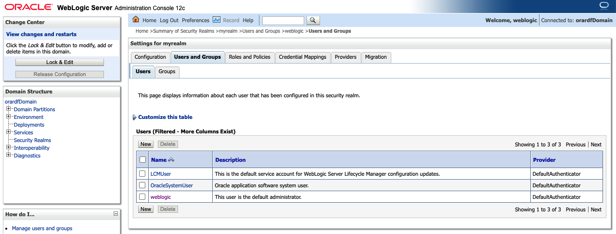Screen dimensions: 616x234
Task: Tick the select-all checkbox in table header
Action: [142, 160]
